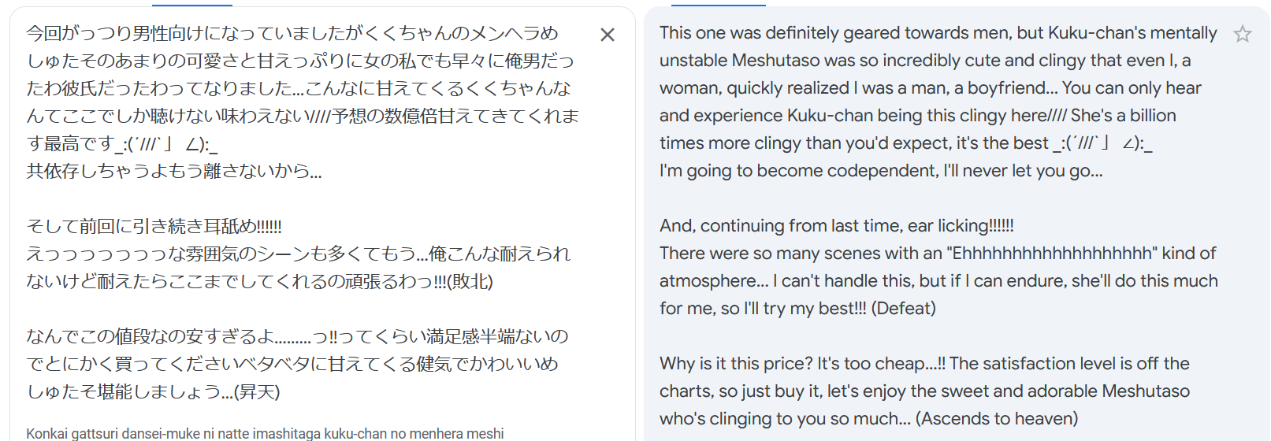Click translated line I'm going to become codependent
The height and width of the screenshot is (441, 1271).
(881, 171)
